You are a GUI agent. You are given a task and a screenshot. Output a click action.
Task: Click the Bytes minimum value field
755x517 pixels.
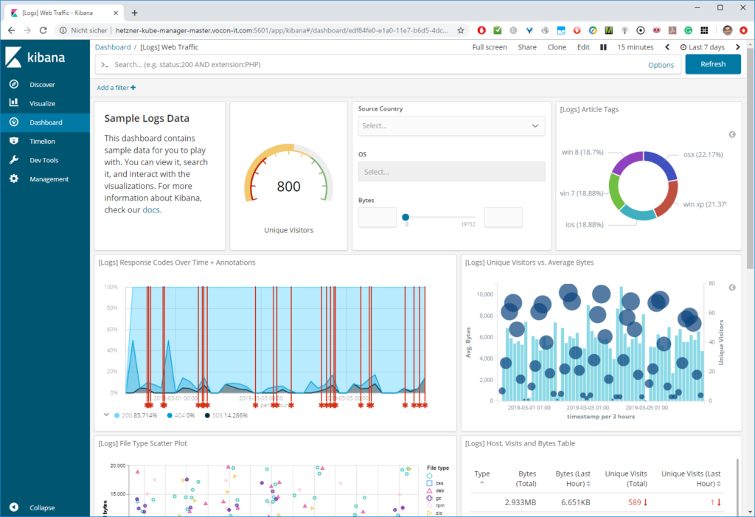377,218
